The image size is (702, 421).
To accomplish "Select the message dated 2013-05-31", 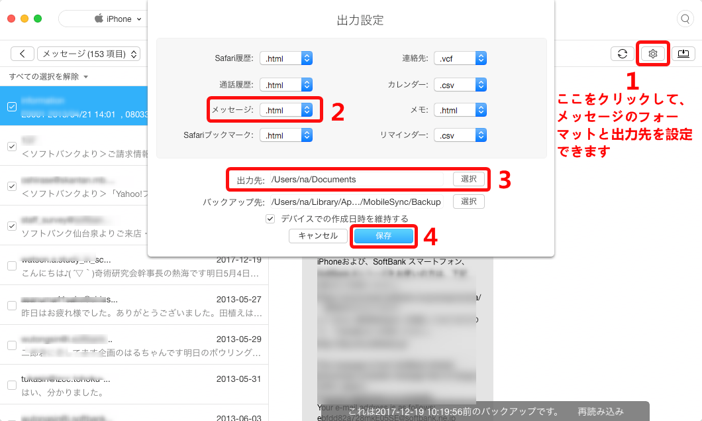I will pyautogui.click(x=134, y=385).
